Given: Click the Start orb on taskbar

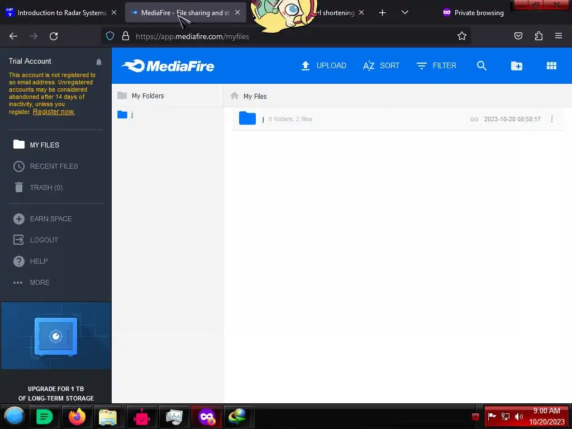Looking at the screenshot, I should [x=14, y=416].
